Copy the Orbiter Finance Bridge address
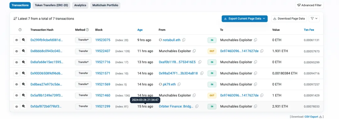The height and width of the screenshot is (119, 339). point(197,106)
